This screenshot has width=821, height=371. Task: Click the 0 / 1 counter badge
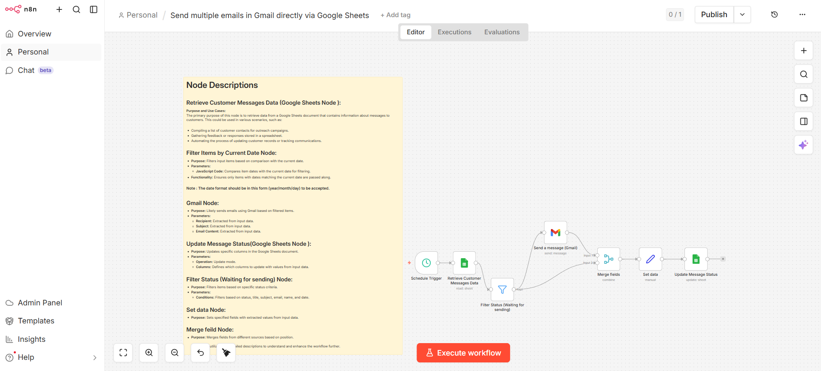coord(675,15)
